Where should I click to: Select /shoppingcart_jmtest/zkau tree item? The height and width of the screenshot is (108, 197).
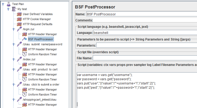tap(39, 100)
